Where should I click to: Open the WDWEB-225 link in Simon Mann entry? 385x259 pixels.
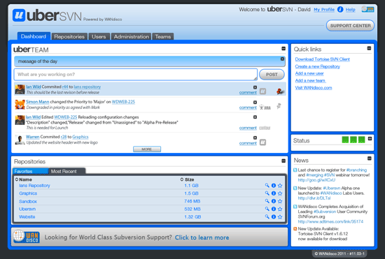pos(123,102)
